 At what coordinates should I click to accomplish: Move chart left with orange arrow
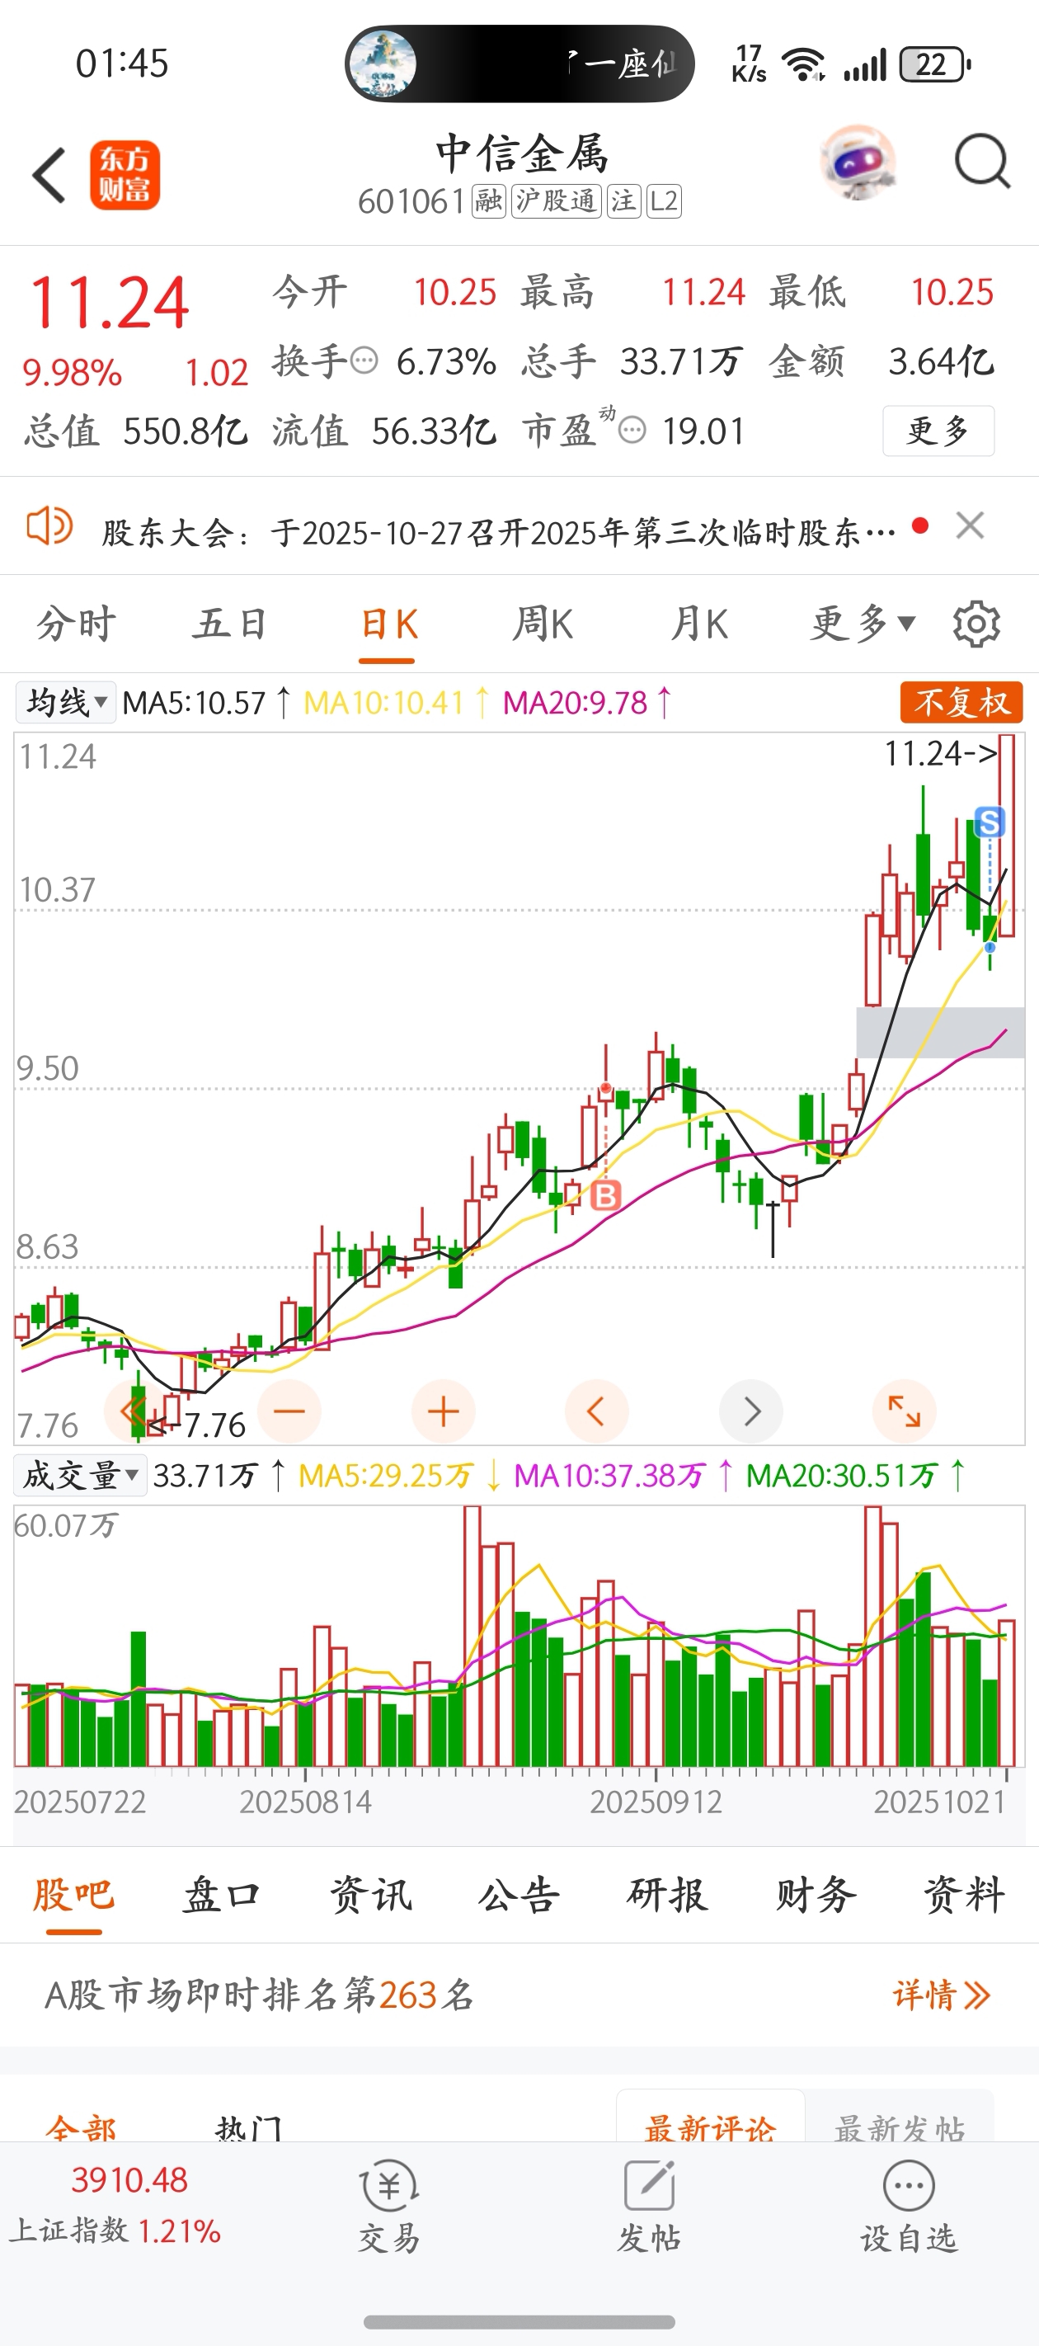pyautogui.click(x=596, y=1411)
